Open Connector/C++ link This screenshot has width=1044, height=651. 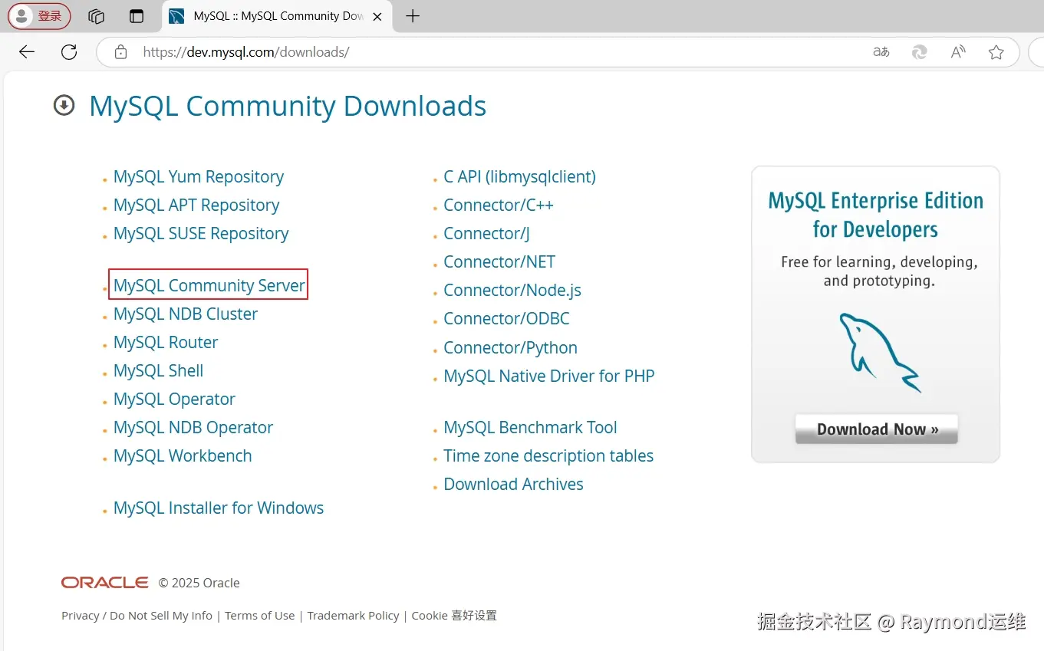pos(499,205)
